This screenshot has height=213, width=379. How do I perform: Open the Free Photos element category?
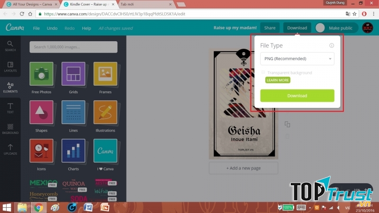[x=41, y=74]
